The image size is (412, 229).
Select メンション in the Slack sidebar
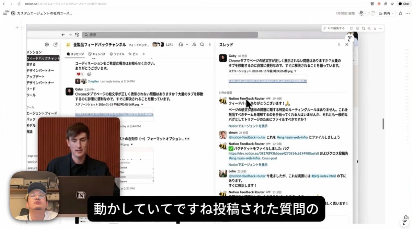[x=34, y=52]
